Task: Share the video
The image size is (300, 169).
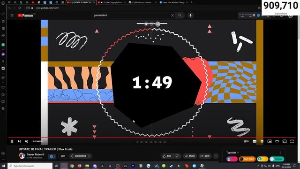Action: click(x=189, y=156)
